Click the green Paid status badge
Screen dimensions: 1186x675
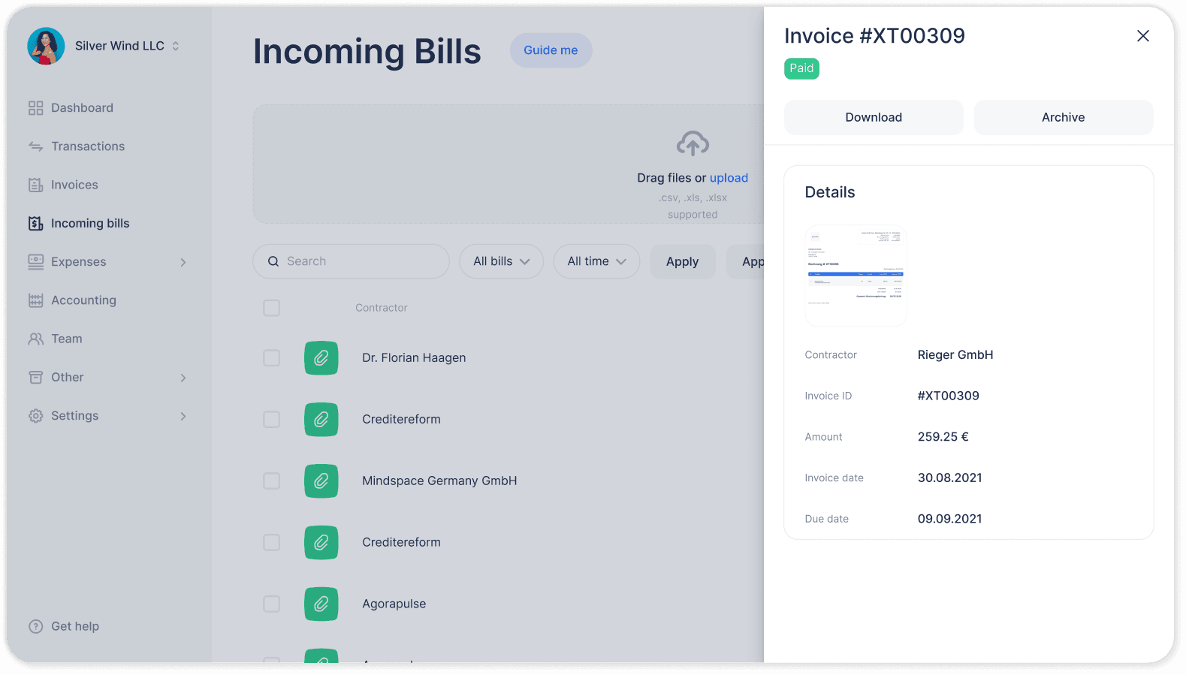point(801,68)
